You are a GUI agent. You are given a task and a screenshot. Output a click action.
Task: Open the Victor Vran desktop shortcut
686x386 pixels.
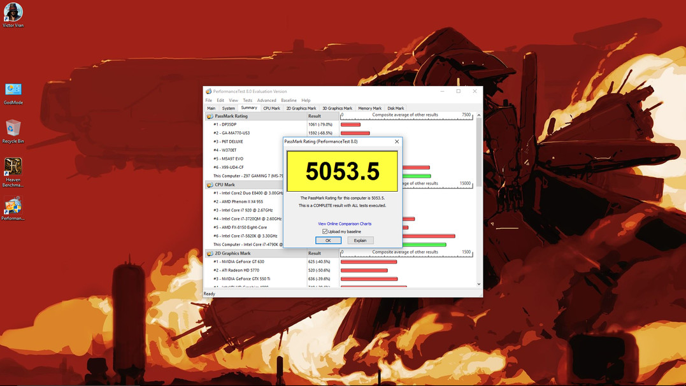pos(13,15)
